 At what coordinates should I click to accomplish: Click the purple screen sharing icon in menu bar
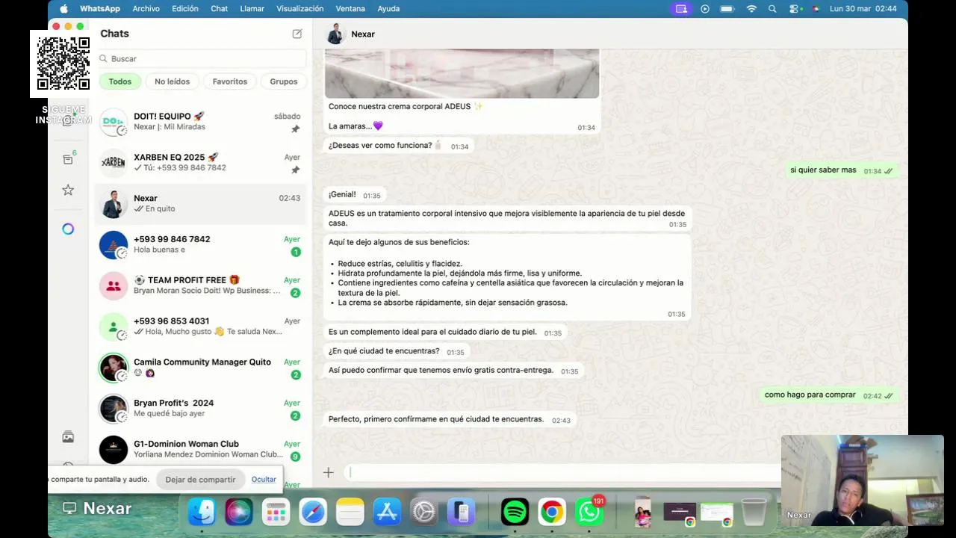(680, 9)
